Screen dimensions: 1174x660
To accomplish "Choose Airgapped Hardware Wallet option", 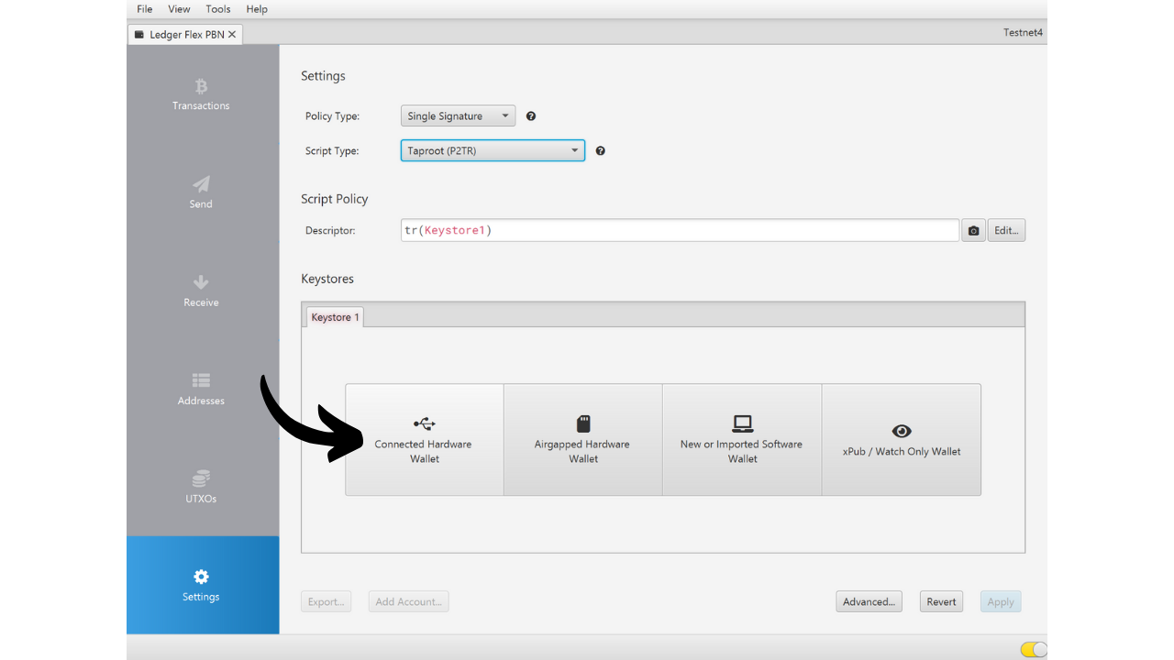I will coord(582,440).
